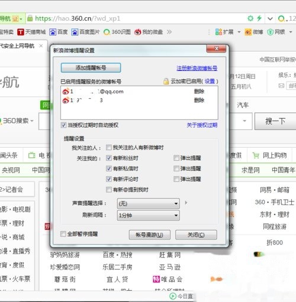Open the 中国青年 link
Image resolution: width=296 pixels, height=302 pixels.
pos(283,170)
